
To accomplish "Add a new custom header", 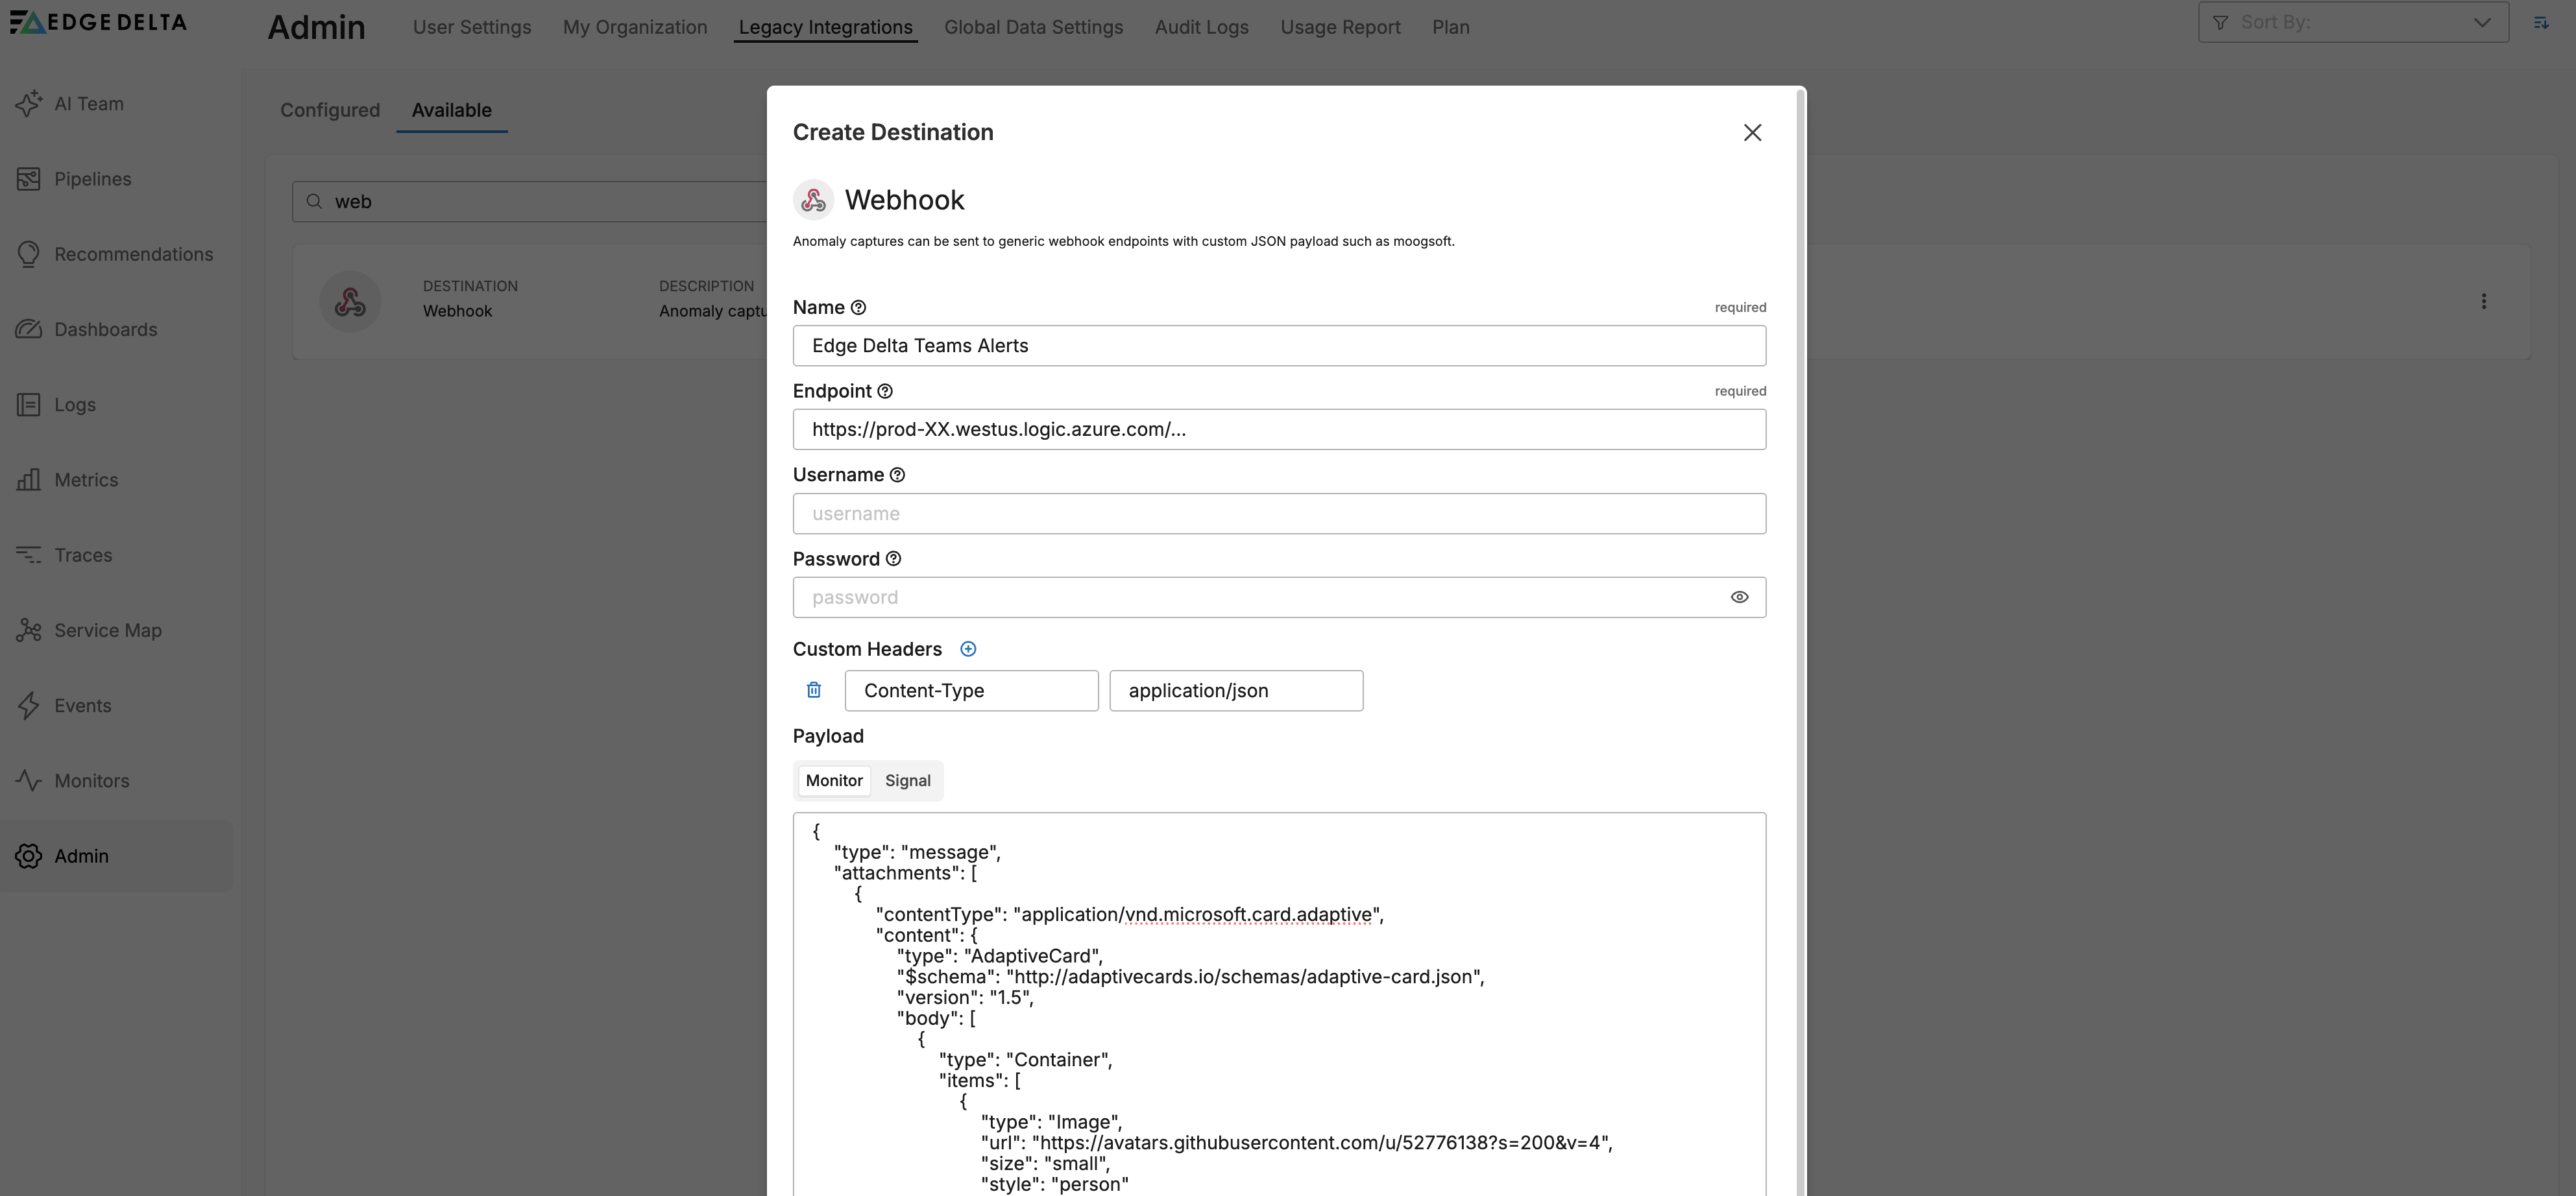I will 968,649.
